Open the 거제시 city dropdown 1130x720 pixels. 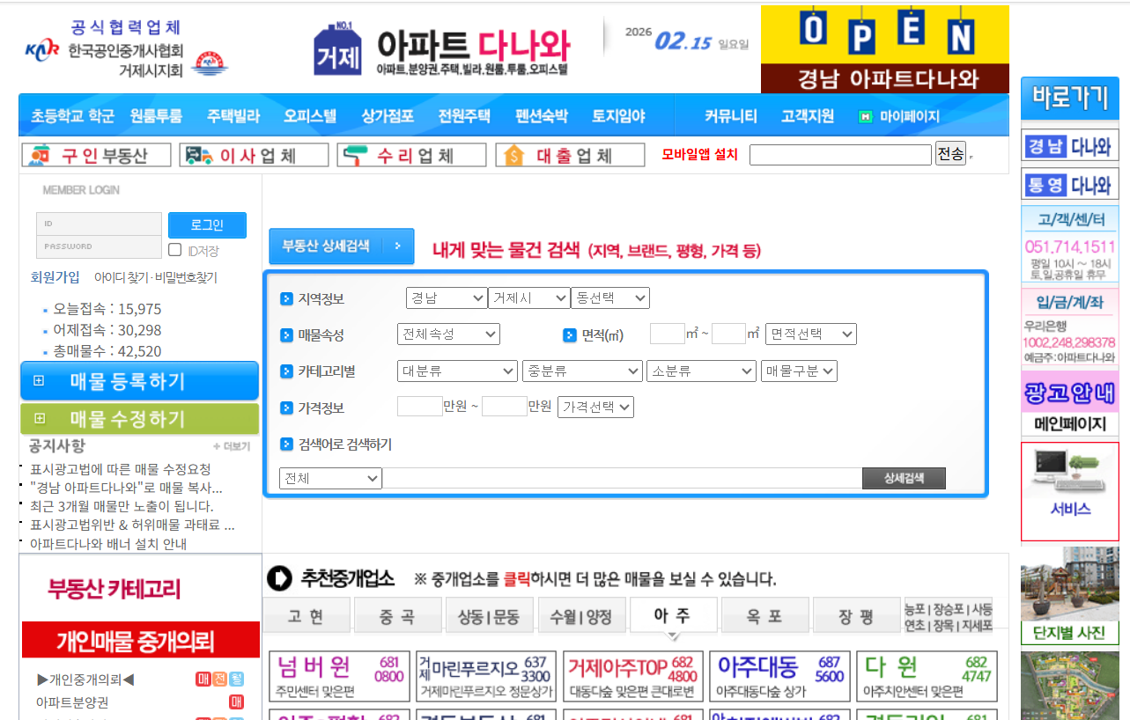(x=529, y=298)
